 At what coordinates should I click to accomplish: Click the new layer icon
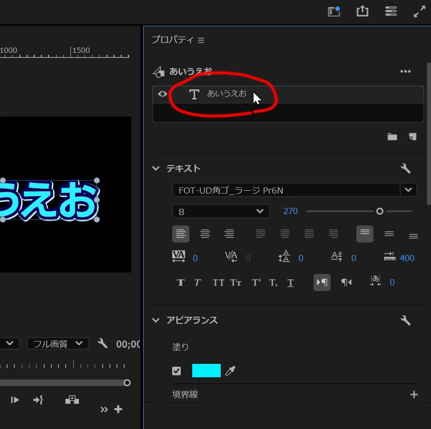412,136
